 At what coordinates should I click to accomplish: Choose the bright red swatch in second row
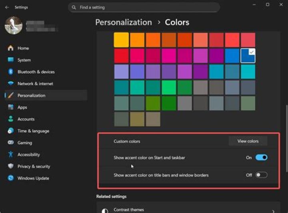(121, 56)
